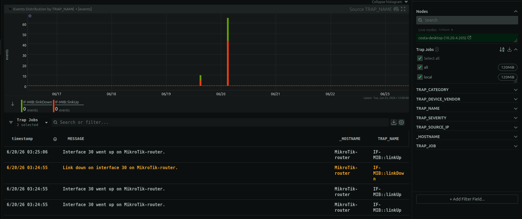Click TRAP_NAME column header
Screen dimensions: 522x219
pos(388,139)
